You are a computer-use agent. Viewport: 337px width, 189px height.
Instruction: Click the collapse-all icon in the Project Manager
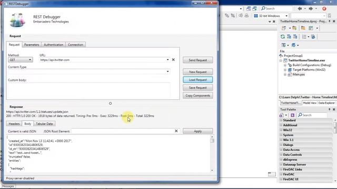pos(295,37)
